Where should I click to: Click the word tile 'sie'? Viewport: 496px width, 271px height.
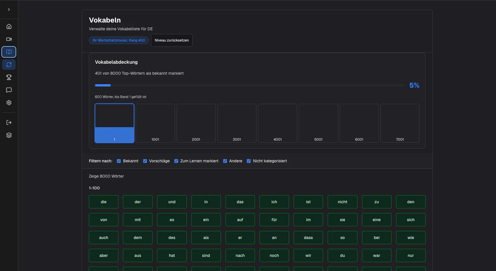click(342, 220)
